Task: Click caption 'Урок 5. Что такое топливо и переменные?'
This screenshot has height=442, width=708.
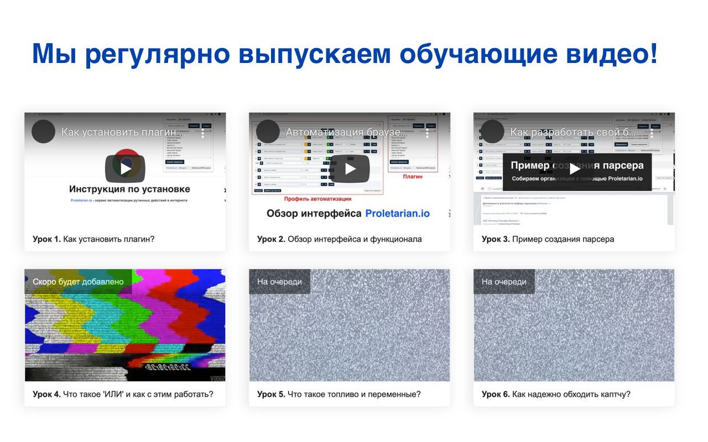Action: click(x=339, y=394)
